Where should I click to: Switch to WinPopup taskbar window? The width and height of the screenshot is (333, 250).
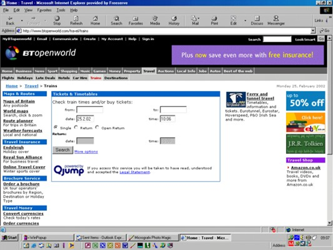click(x=48, y=237)
